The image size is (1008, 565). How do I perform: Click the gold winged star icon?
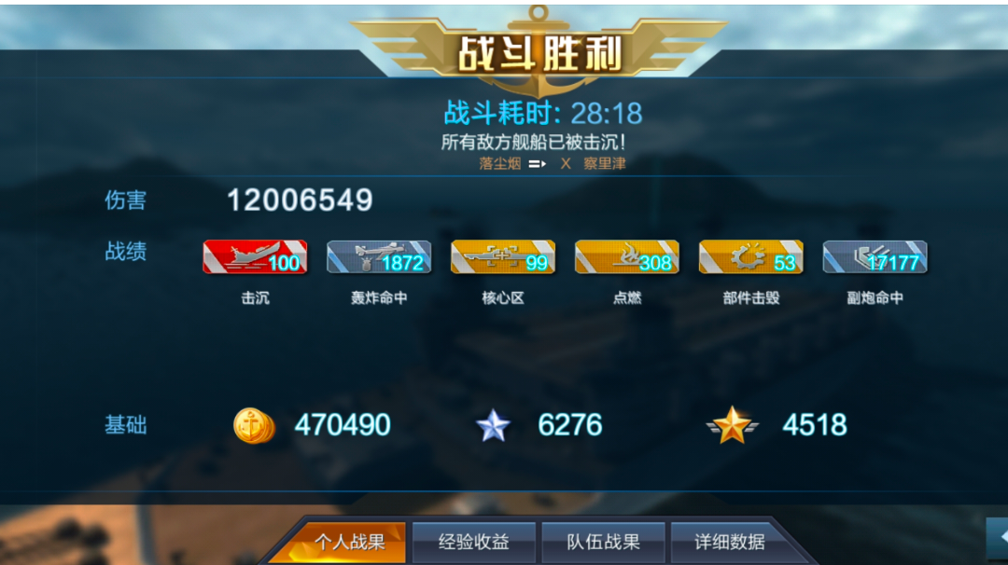733,425
